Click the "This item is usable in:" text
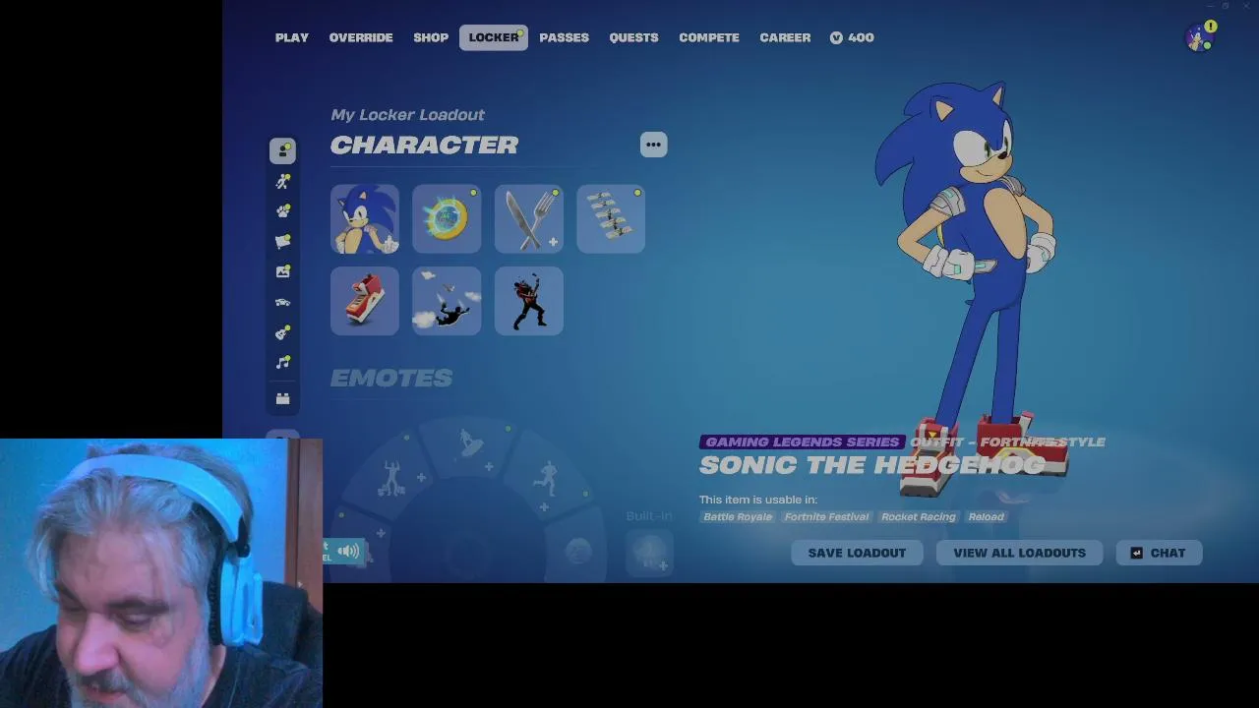Viewport: 1259px width, 708px height. pos(758,500)
